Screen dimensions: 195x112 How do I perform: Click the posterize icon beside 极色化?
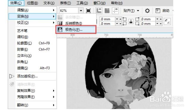click(60, 30)
